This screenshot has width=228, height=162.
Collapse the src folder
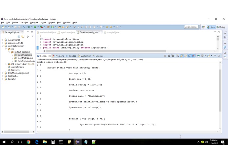point(6,49)
